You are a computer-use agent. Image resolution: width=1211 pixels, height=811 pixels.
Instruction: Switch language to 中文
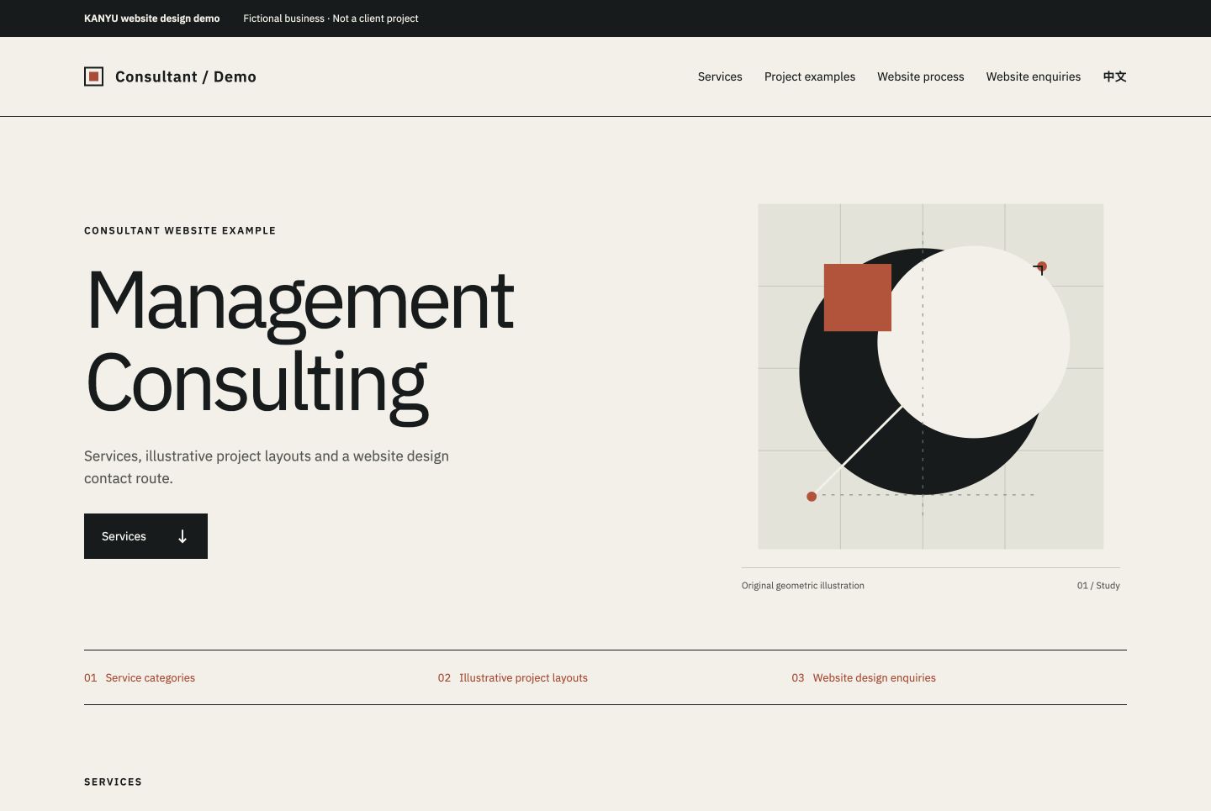click(1115, 76)
